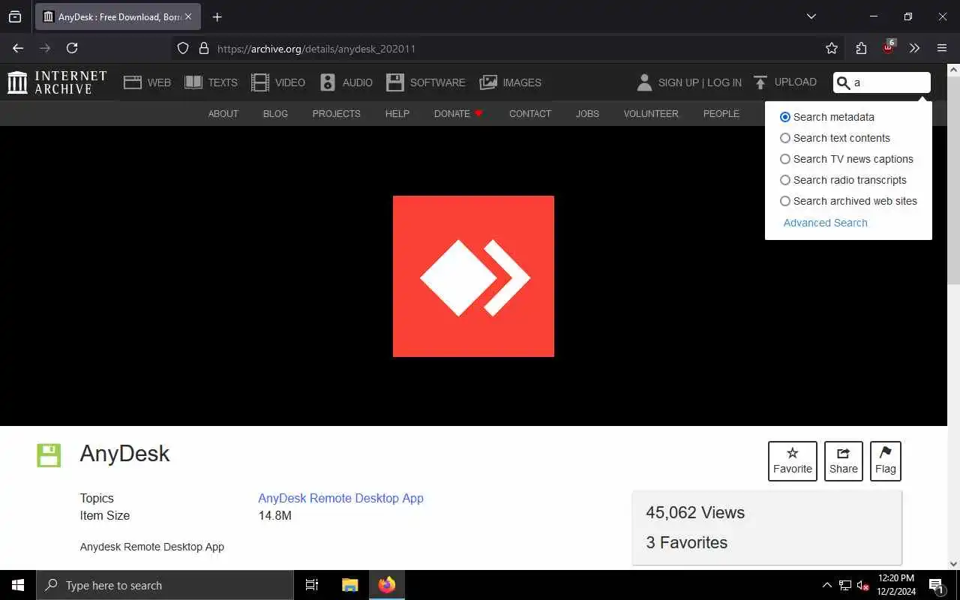This screenshot has width=960, height=600.
Task: Open the Texts book icon
Action: pos(193,82)
